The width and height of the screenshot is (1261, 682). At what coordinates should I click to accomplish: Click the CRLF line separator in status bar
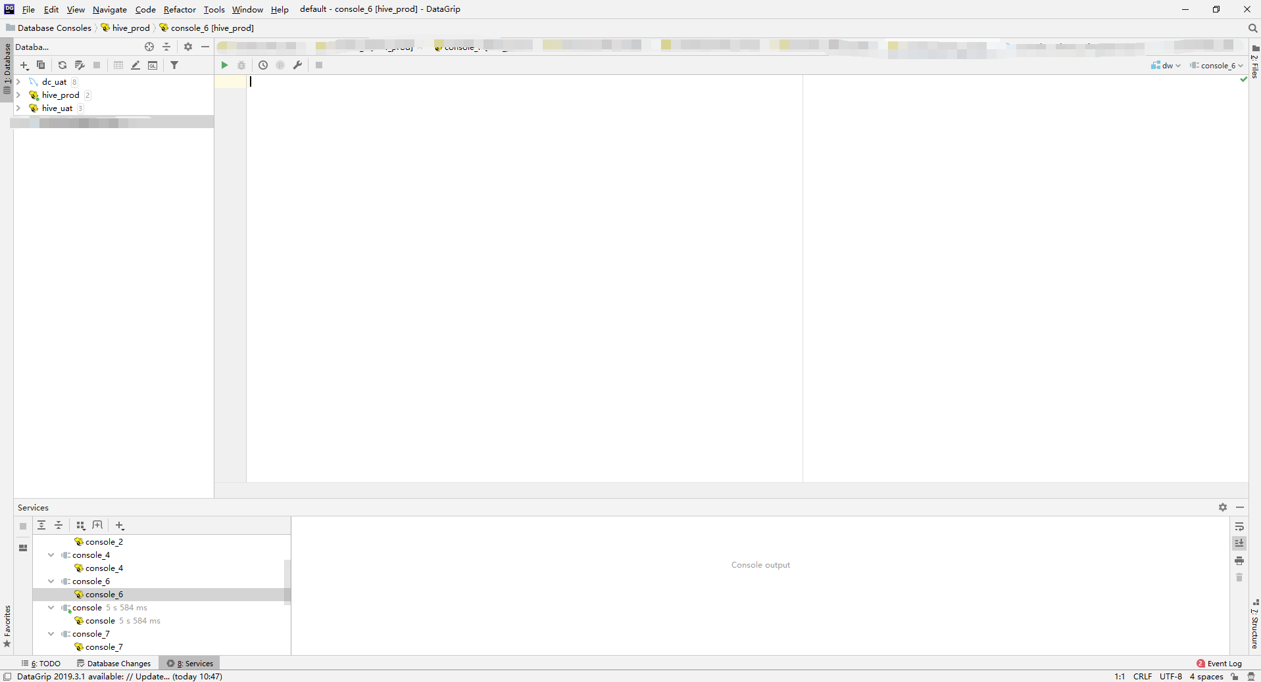coord(1143,676)
